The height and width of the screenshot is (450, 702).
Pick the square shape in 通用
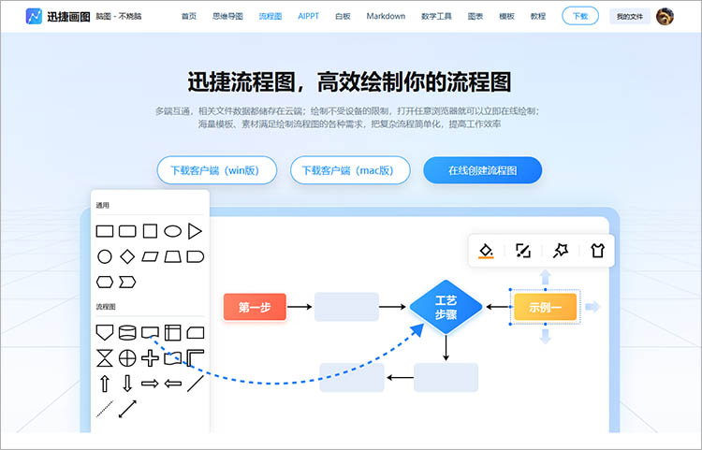click(150, 231)
